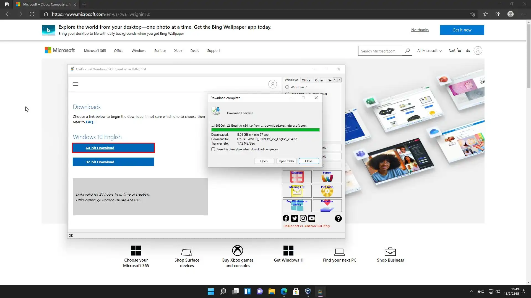Click the green download progress bar
This screenshot has height=298, width=531.
pos(265,130)
